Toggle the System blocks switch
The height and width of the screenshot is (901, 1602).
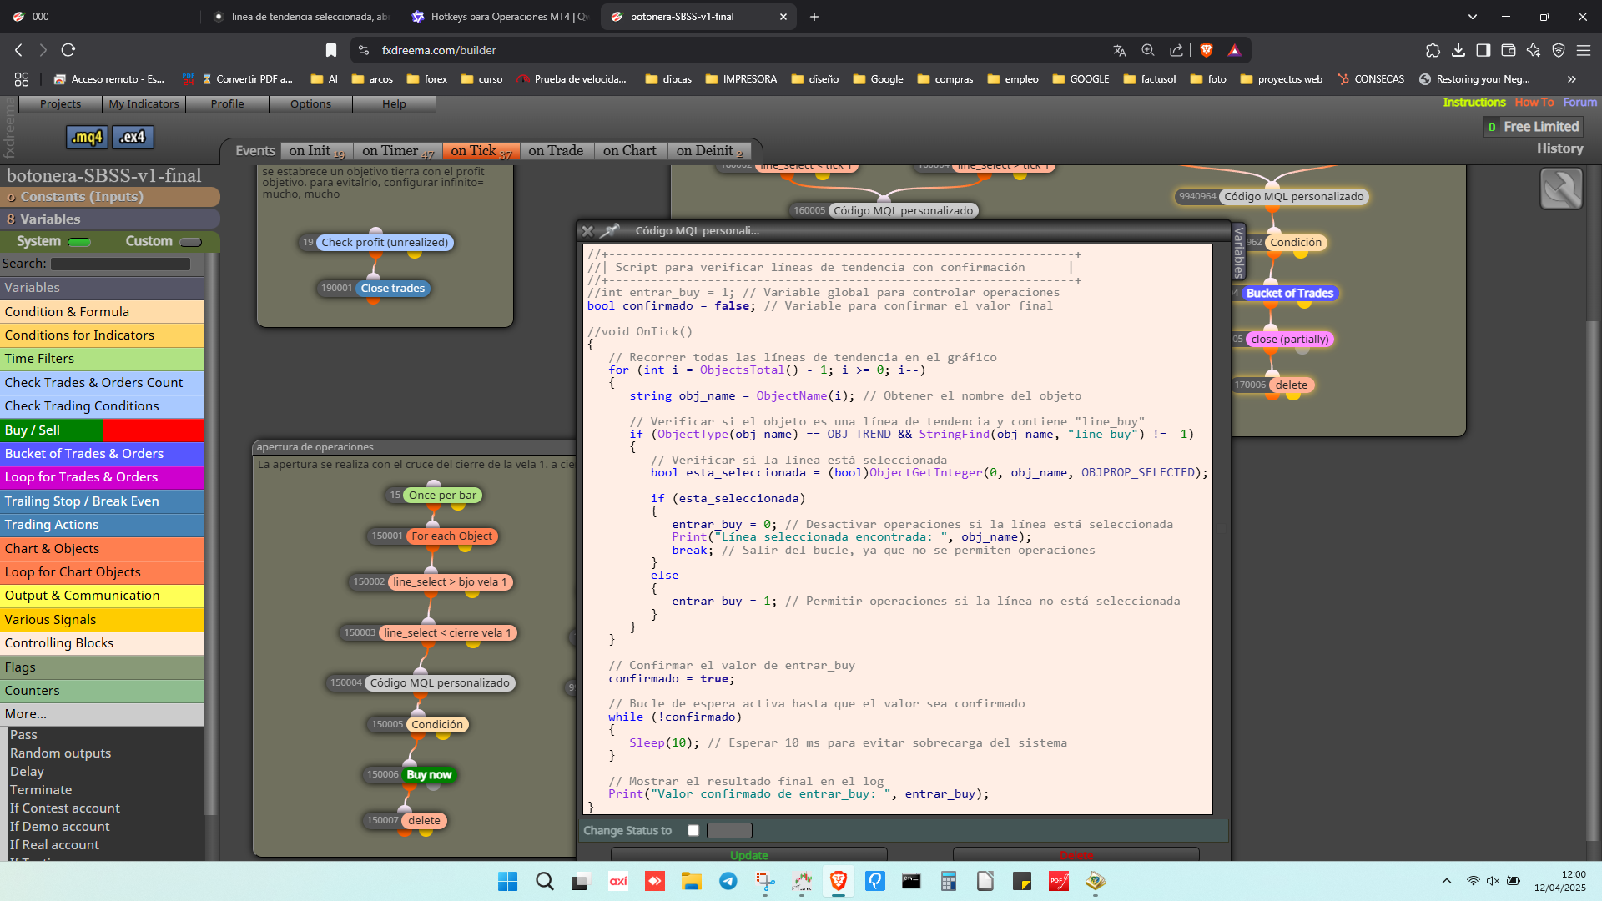pos(80,242)
